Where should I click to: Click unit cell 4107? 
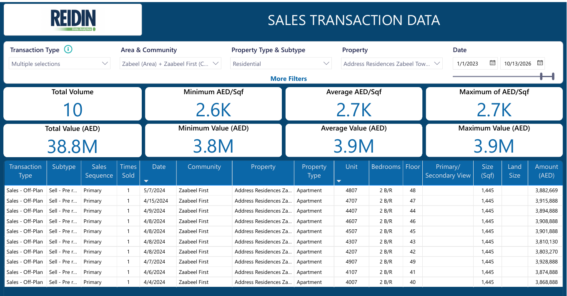click(x=351, y=272)
